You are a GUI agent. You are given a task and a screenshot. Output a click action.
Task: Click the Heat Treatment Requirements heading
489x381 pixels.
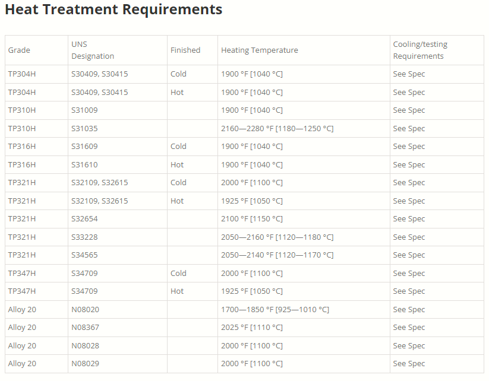point(113,10)
